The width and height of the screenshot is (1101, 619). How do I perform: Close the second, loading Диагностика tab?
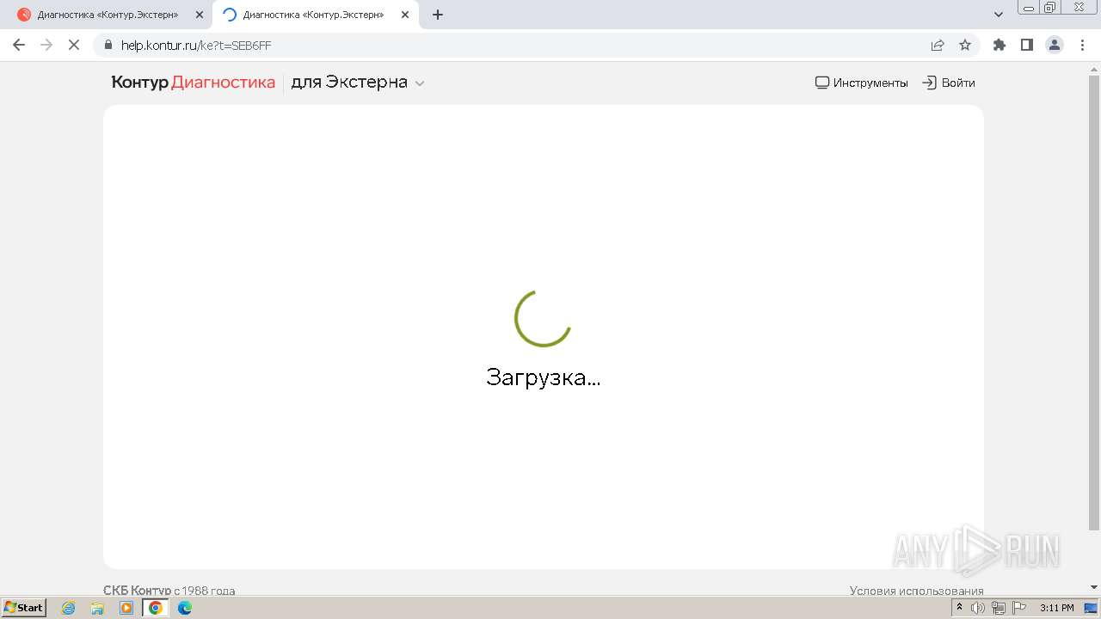(x=405, y=15)
